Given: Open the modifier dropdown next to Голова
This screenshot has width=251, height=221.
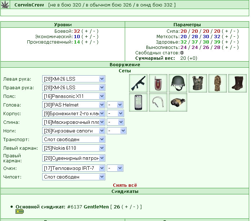Looking at the screenshot, I should (115, 105).
